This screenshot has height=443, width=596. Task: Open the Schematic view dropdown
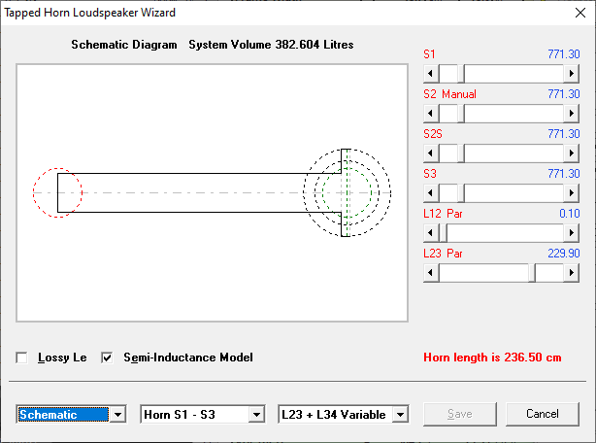(x=117, y=415)
